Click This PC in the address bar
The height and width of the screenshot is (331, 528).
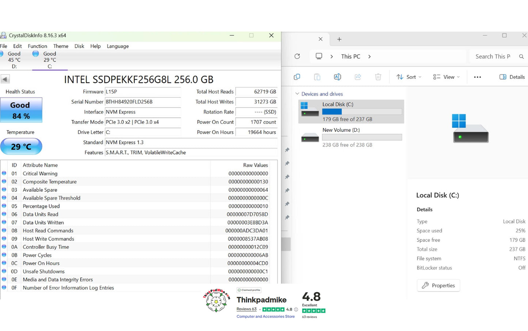point(350,57)
